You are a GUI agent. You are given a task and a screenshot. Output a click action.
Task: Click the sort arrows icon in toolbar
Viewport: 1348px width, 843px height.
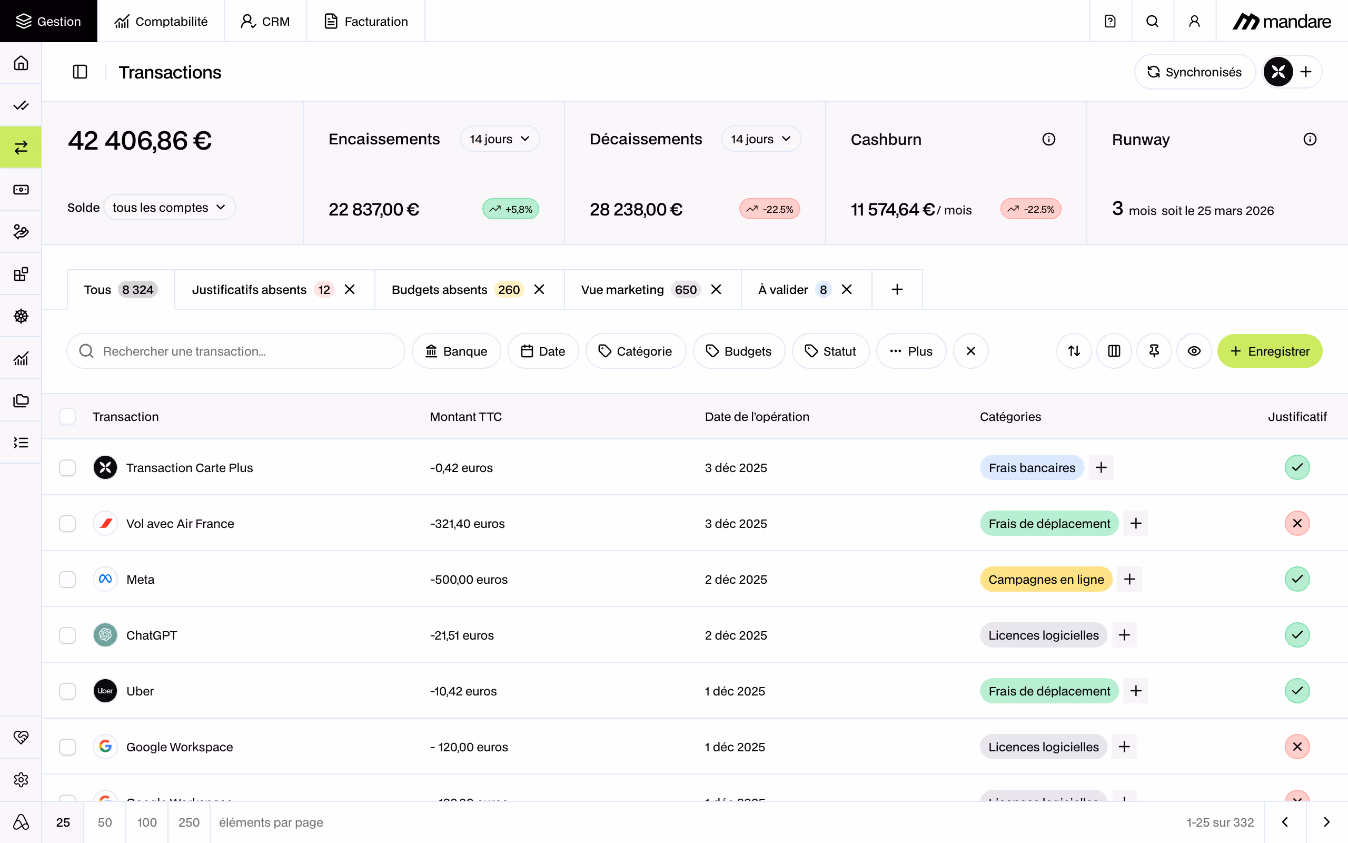pos(1073,351)
